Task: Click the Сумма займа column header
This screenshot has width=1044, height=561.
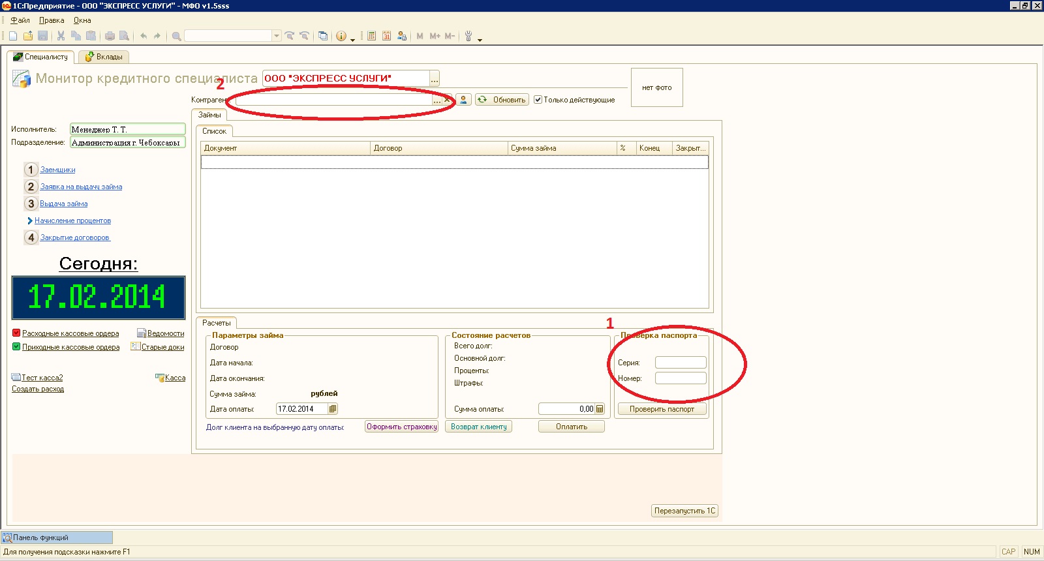Action: coord(562,148)
